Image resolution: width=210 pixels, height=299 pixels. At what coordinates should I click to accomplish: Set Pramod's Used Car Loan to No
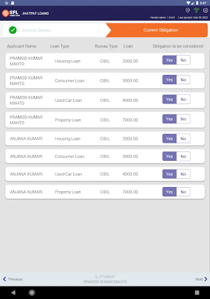click(183, 99)
